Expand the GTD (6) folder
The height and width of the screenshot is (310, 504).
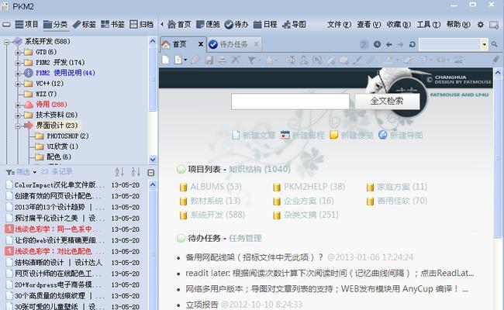tap(18, 53)
